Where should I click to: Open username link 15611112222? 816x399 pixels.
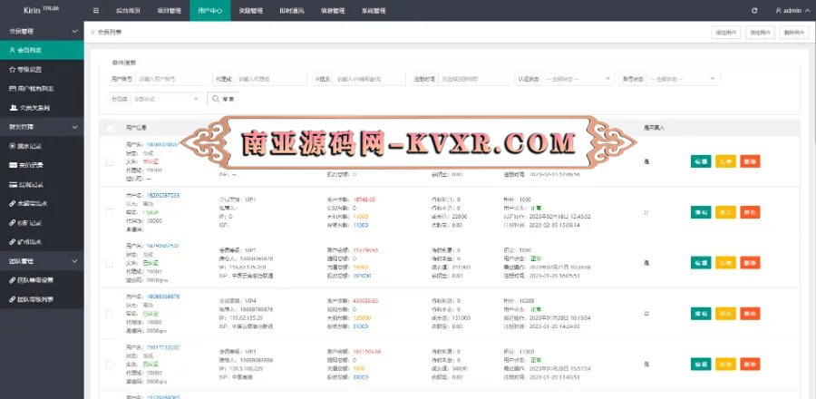click(163, 347)
